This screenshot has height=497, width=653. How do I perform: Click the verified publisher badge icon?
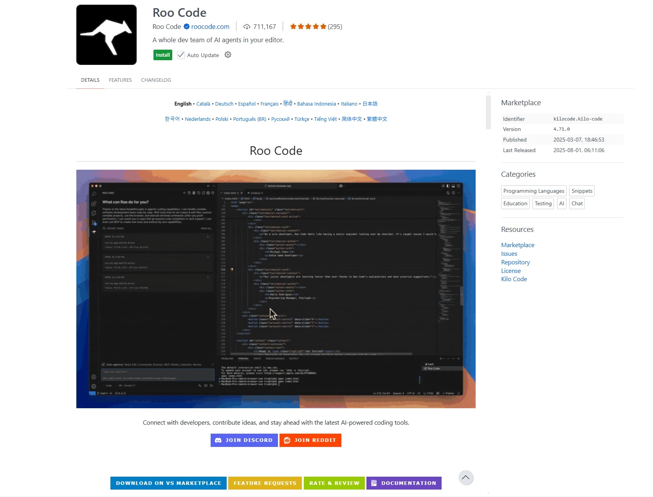click(186, 27)
